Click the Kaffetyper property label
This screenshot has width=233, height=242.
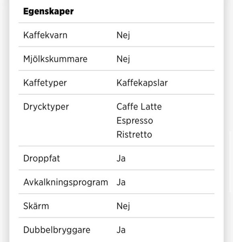(x=45, y=83)
